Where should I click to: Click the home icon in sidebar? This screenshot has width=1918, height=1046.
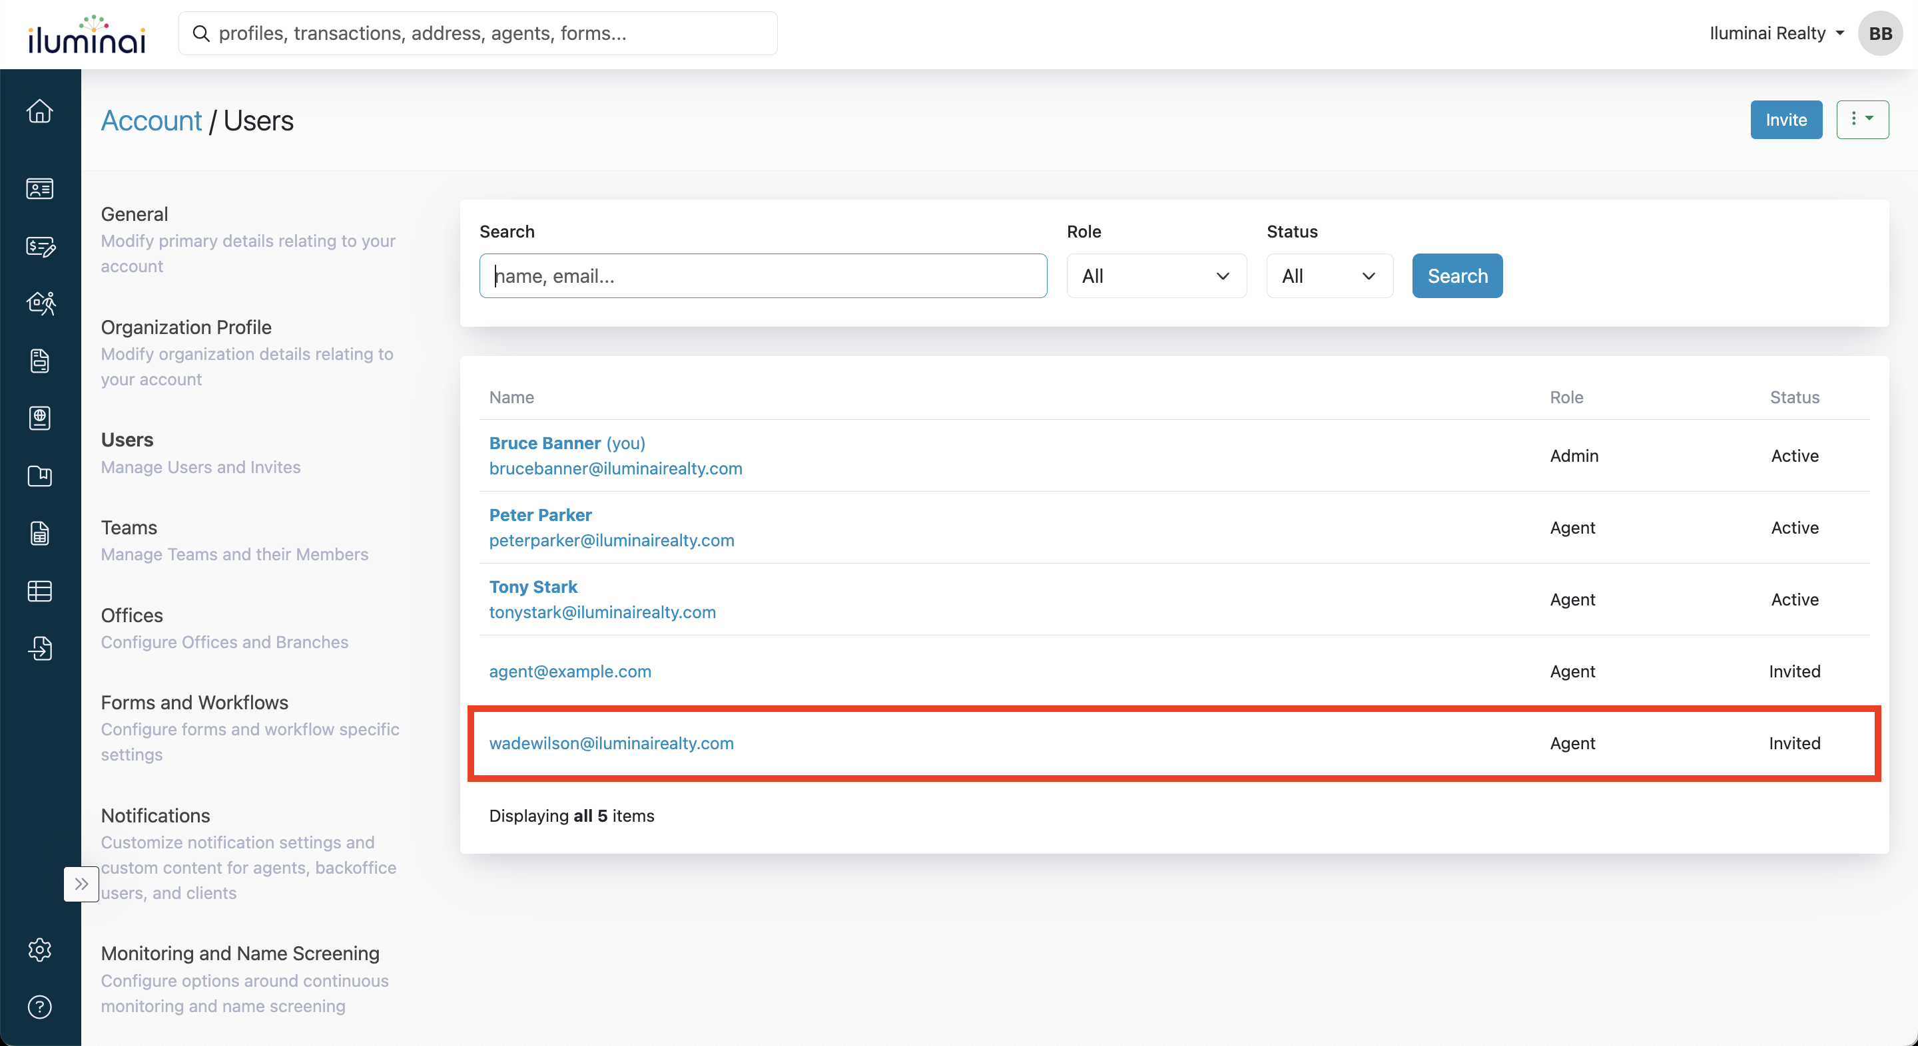pos(39,112)
